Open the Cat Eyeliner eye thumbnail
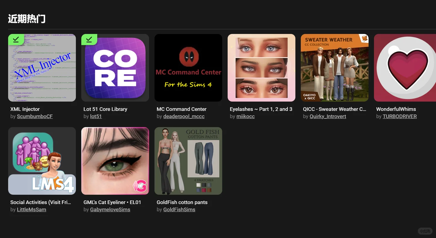436x238 pixels. coord(115,161)
